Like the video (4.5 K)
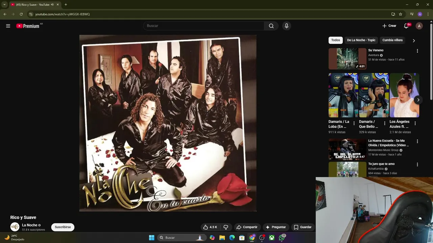This screenshot has height=243, width=433. pyautogui.click(x=210, y=227)
